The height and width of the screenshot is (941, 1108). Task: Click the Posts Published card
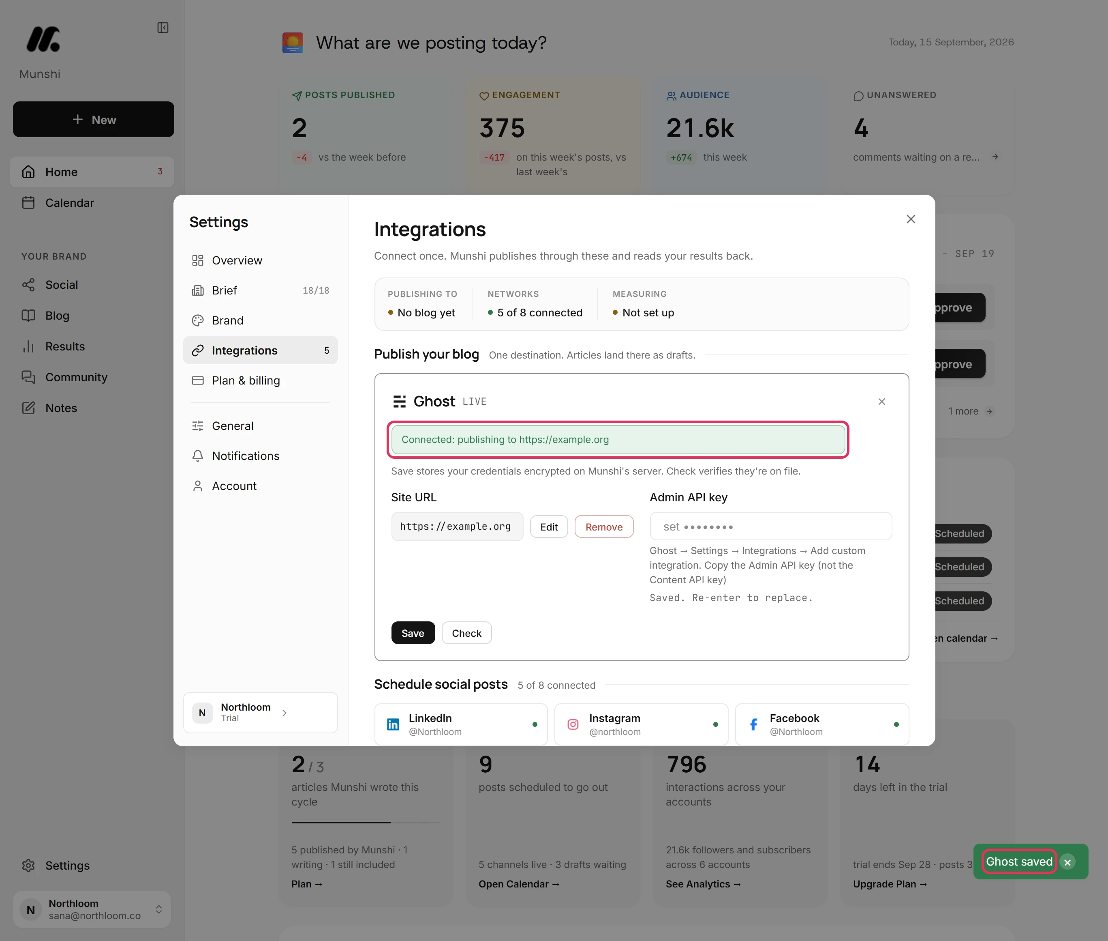click(365, 136)
